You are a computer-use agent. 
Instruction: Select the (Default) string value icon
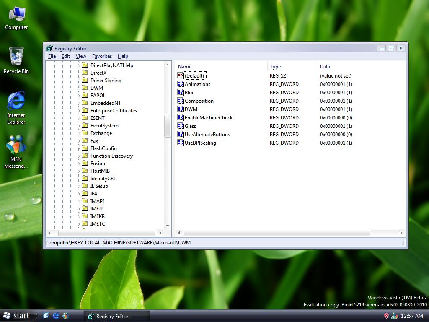(181, 75)
